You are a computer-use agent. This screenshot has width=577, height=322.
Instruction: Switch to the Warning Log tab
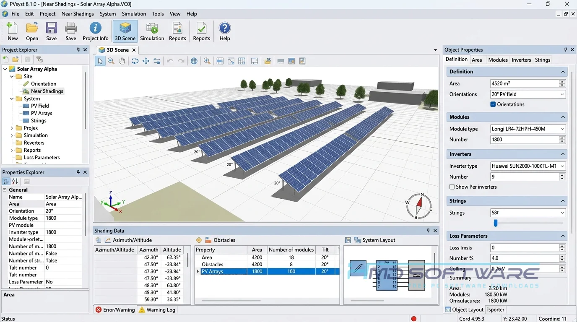157,310
